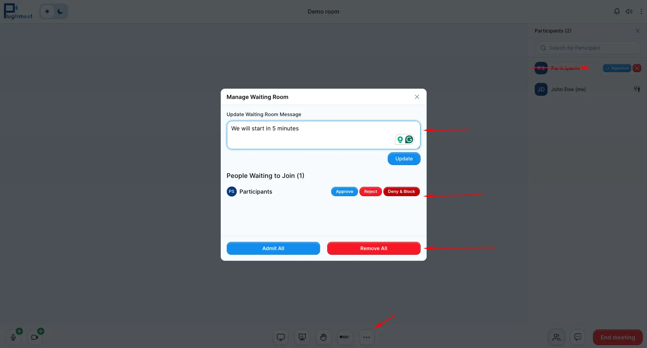Start a recording with the REC icon
This screenshot has height=348, width=647.
(345, 337)
